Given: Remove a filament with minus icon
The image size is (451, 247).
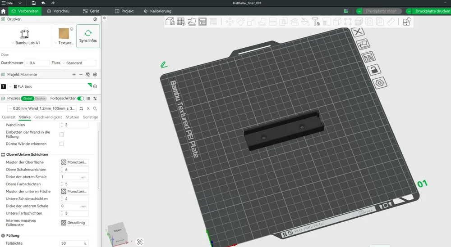Looking at the screenshot, I should [81, 75].
